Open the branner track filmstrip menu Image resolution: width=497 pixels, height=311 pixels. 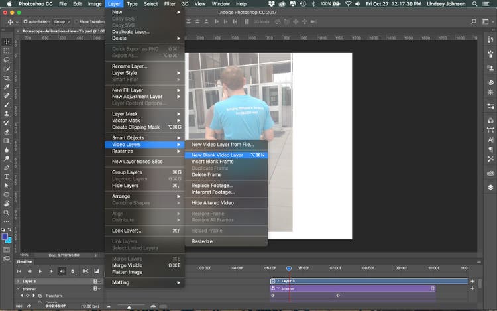(x=96, y=289)
